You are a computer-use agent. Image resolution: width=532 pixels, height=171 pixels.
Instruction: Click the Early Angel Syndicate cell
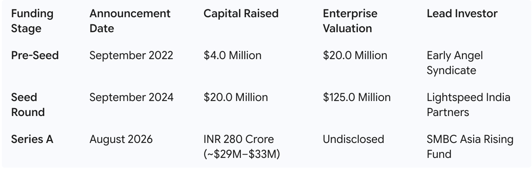[x=455, y=63]
